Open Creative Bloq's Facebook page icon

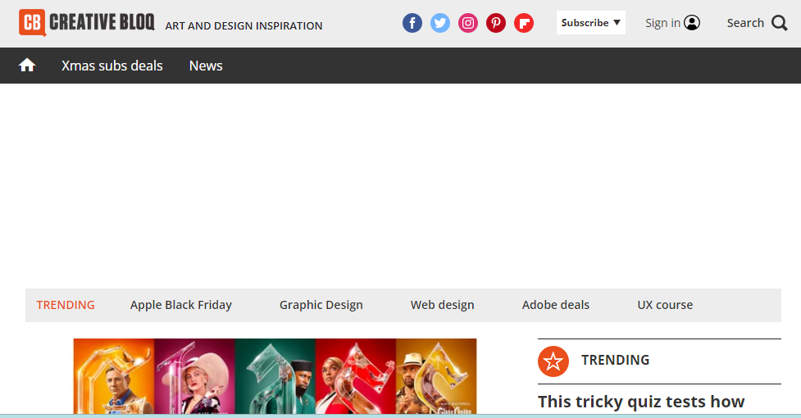[412, 23]
